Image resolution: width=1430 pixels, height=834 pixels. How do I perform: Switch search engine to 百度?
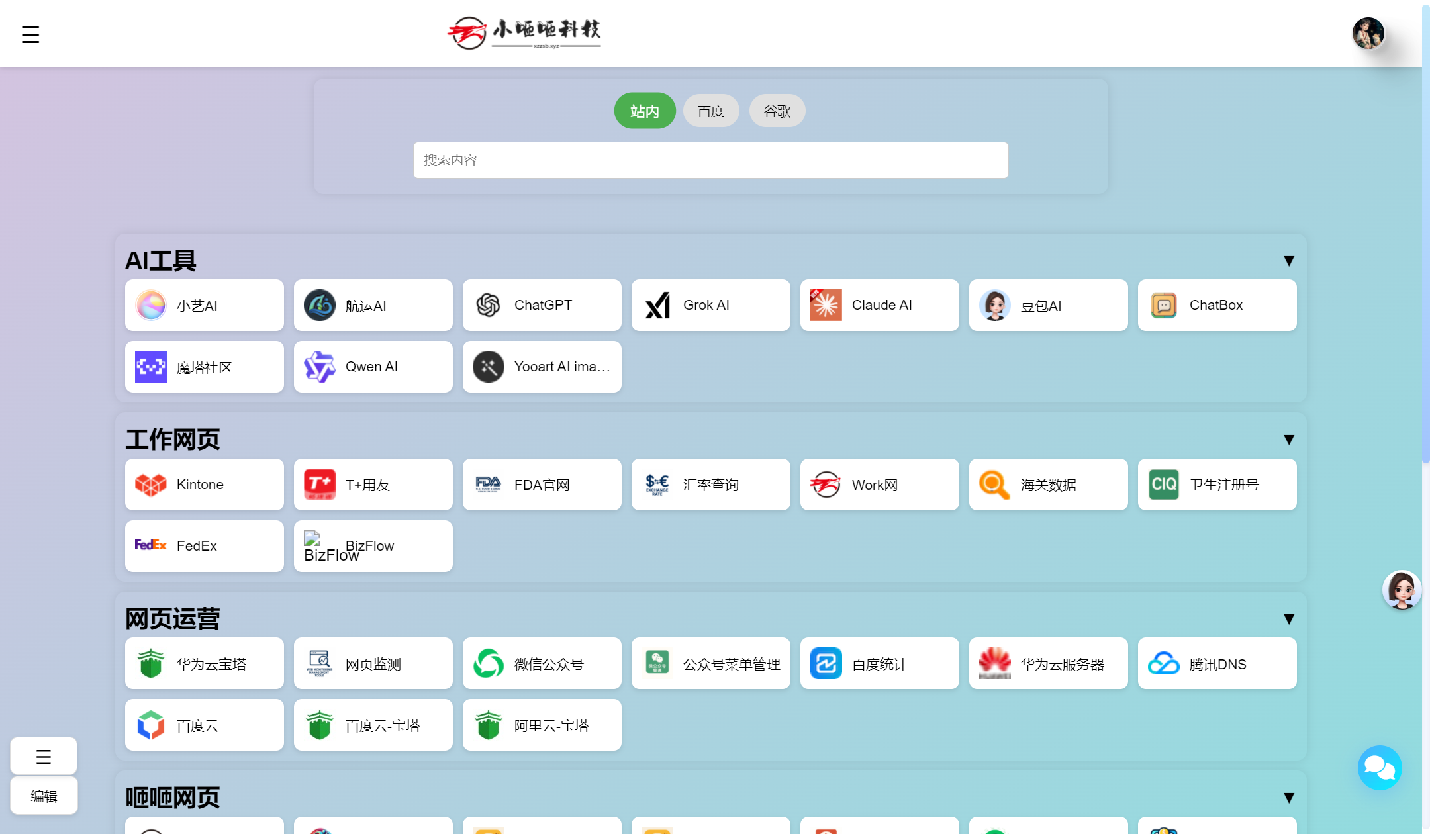711,111
